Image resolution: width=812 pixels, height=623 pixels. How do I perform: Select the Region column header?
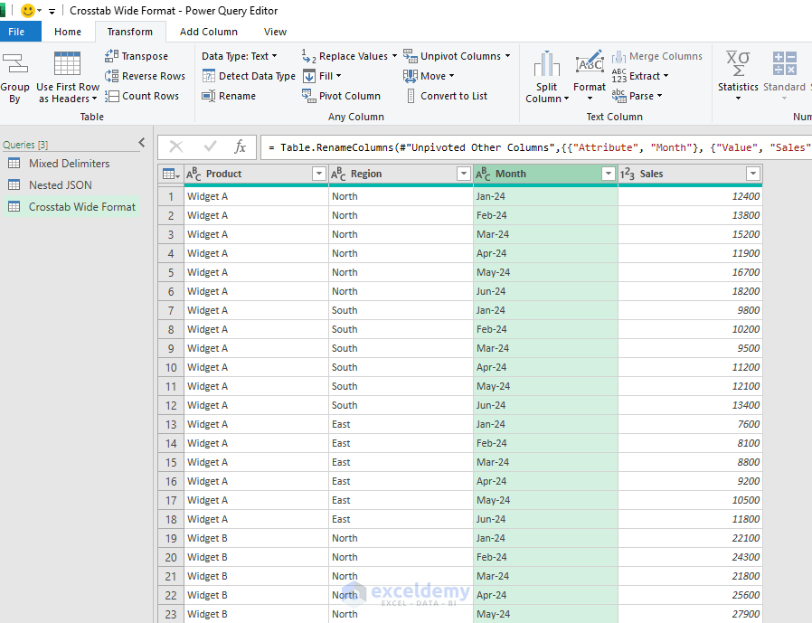[401, 174]
